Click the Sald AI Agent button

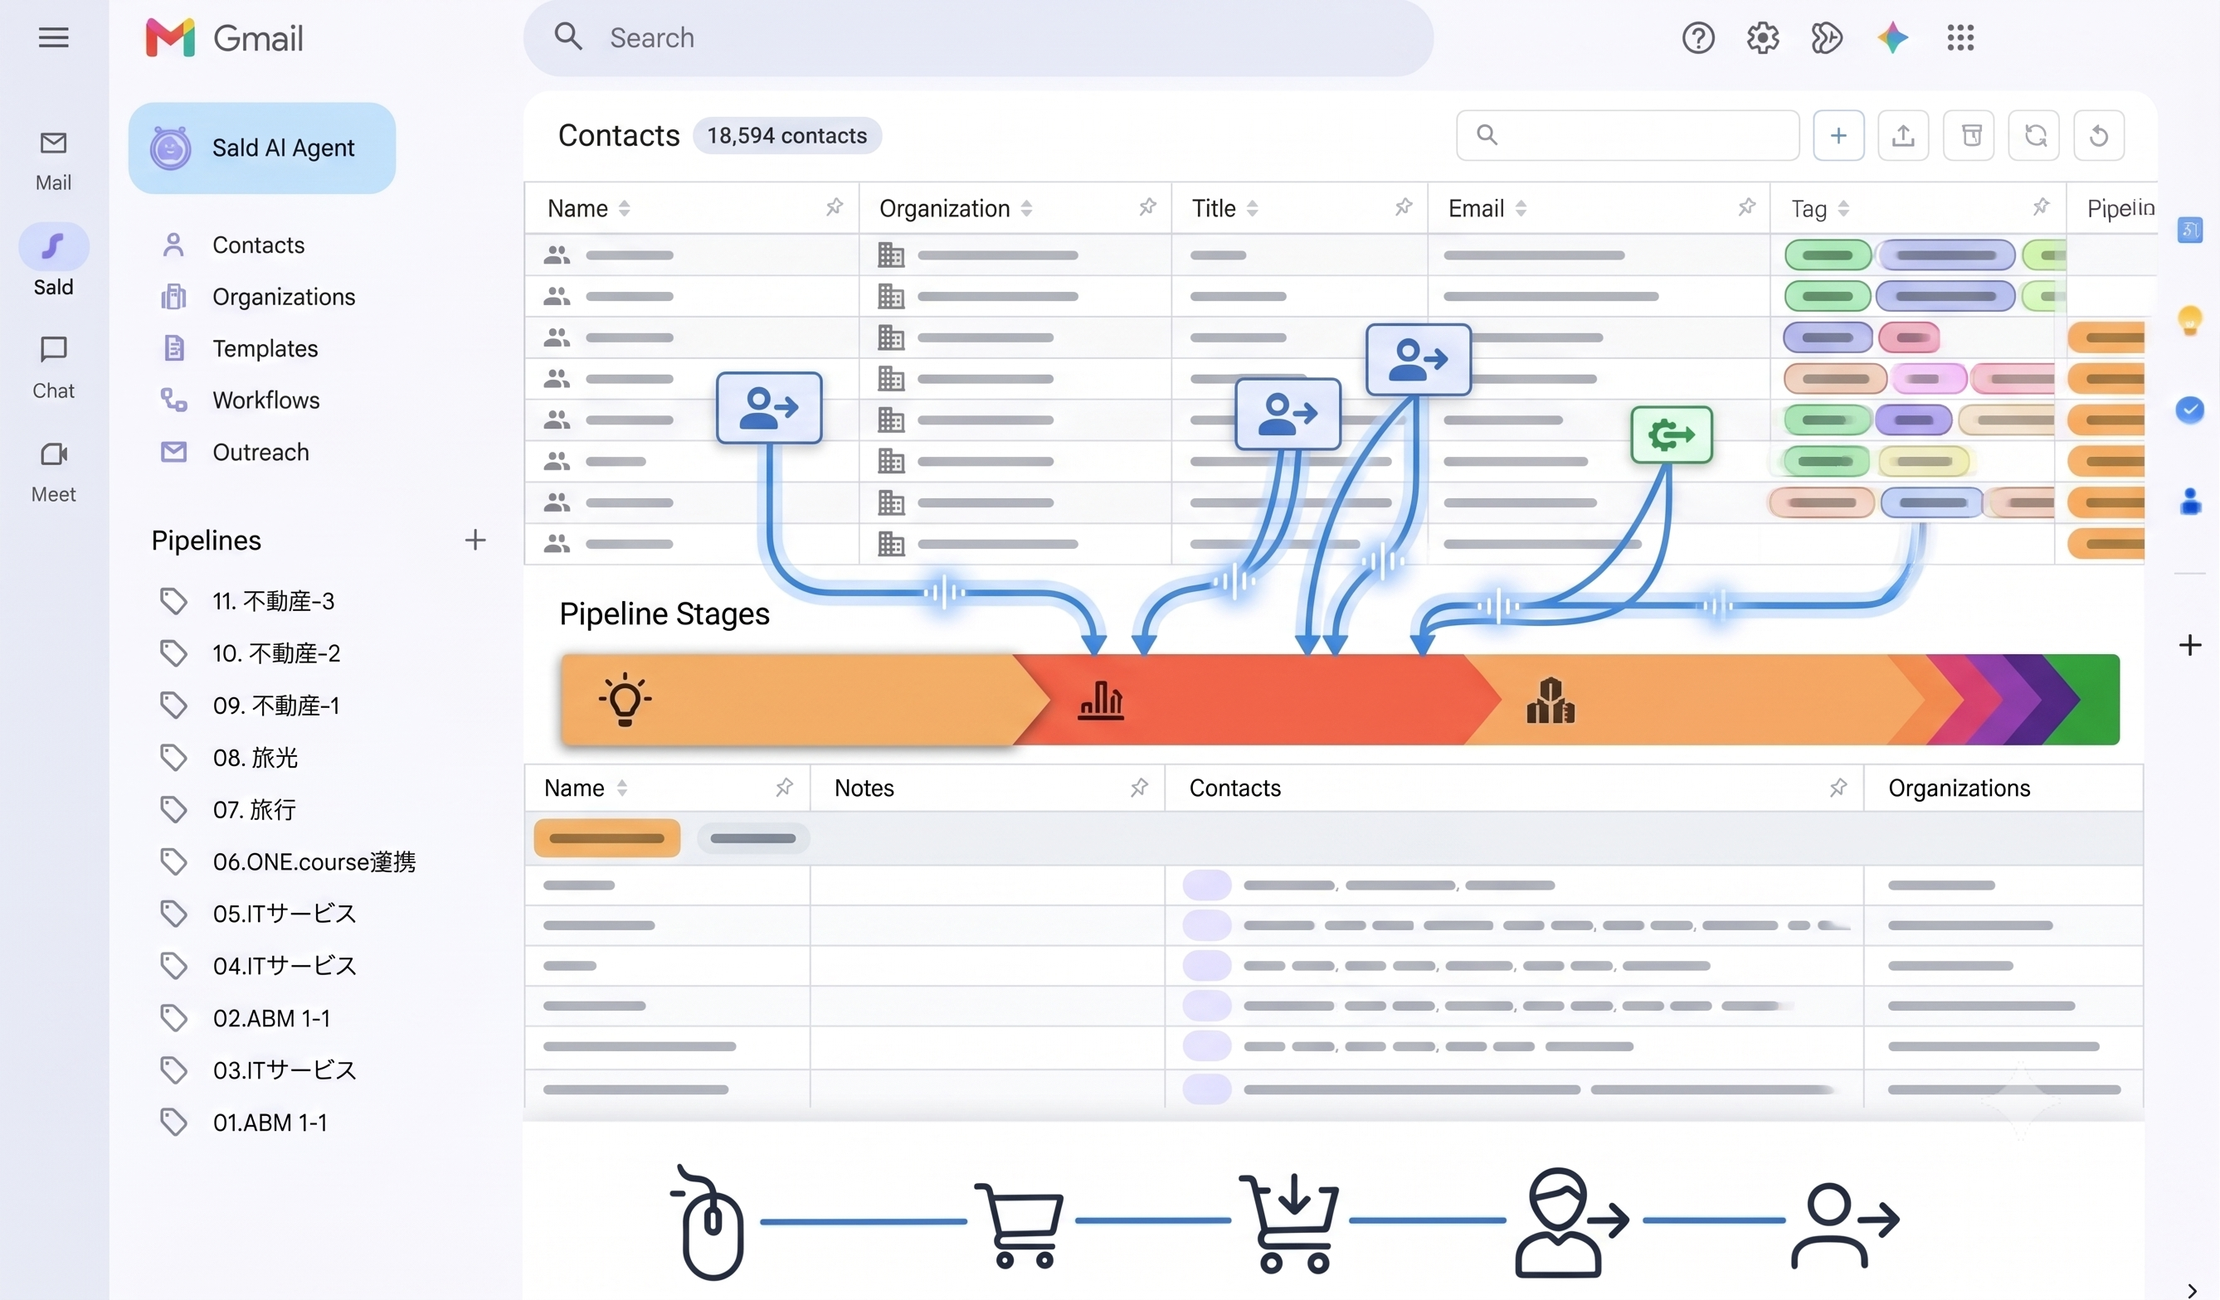tap(261, 148)
